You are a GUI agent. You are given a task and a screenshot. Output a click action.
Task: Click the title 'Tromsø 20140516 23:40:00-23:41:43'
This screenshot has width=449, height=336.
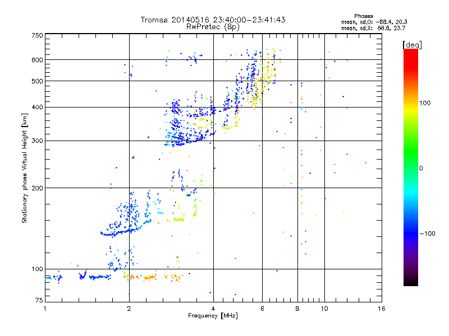click(x=213, y=20)
